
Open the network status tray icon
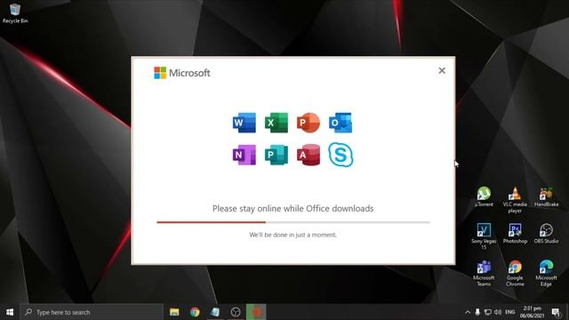pyautogui.click(x=488, y=312)
